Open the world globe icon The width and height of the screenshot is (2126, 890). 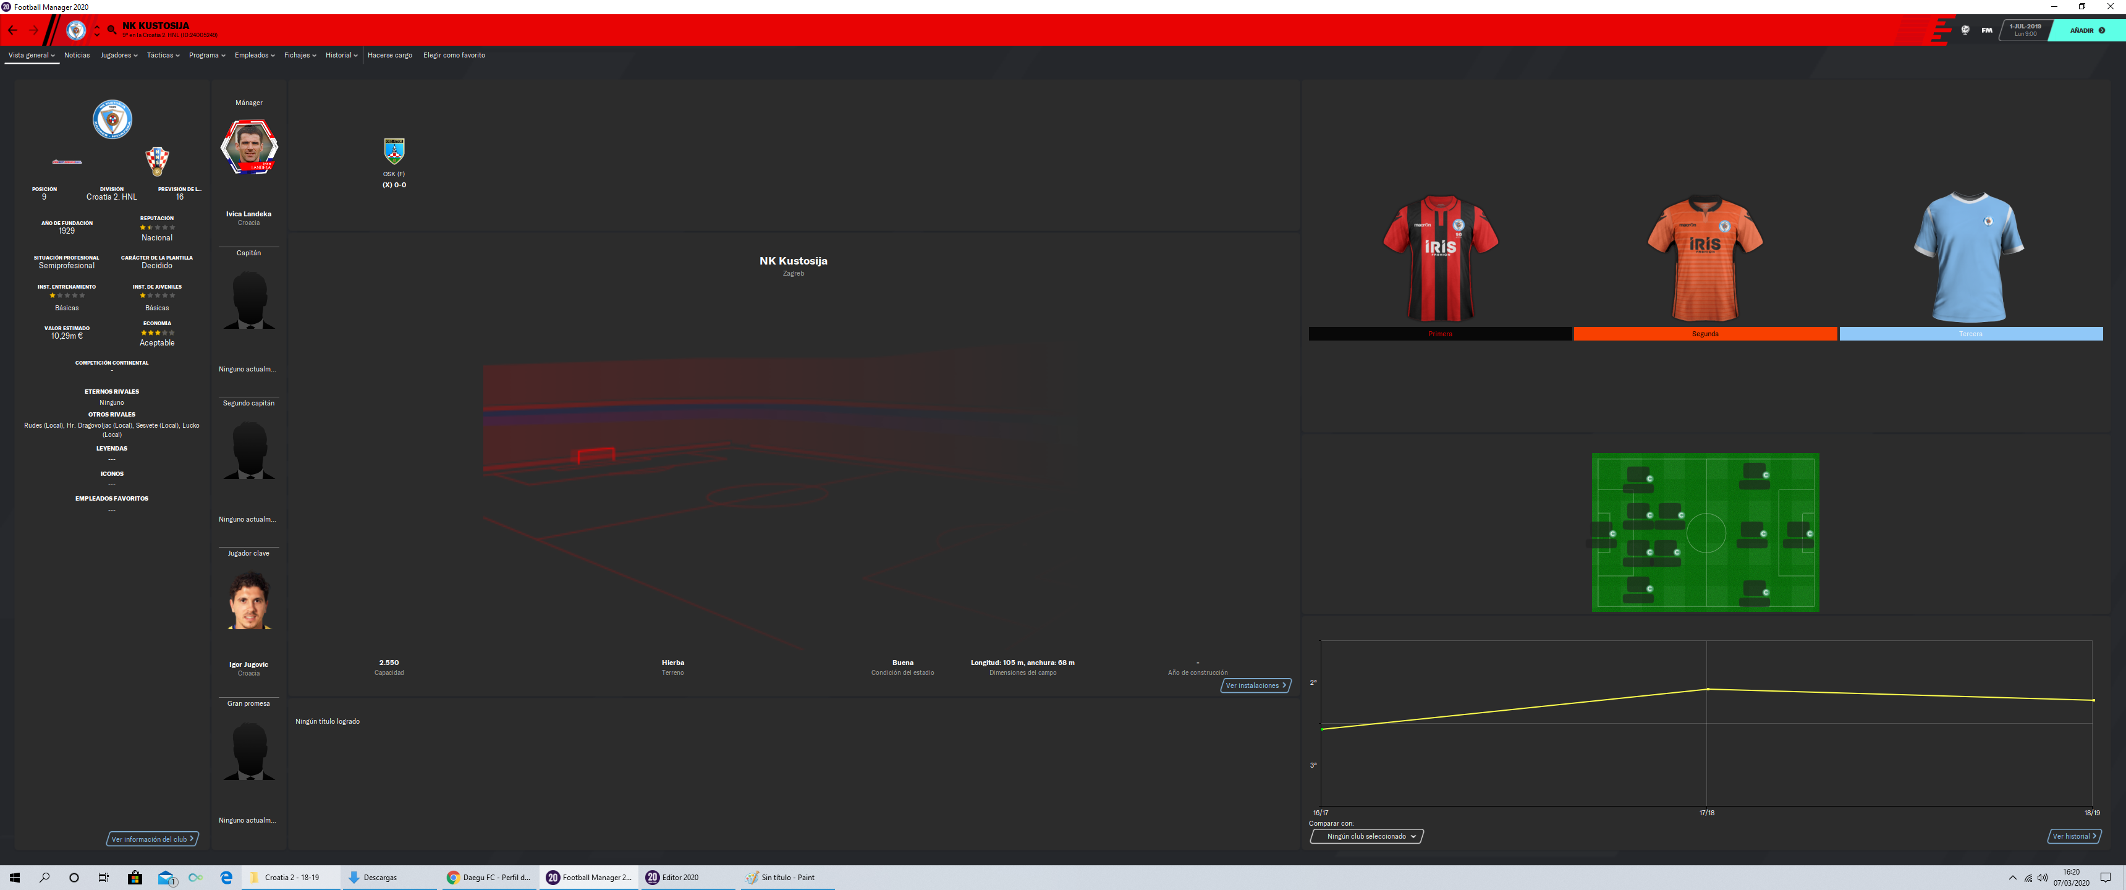pyautogui.click(x=1965, y=30)
